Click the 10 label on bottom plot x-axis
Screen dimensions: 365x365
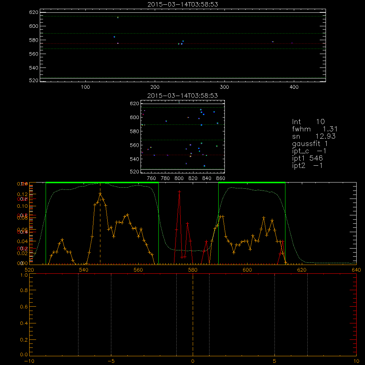356,361
